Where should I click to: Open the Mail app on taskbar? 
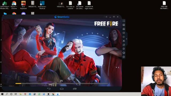30,94
